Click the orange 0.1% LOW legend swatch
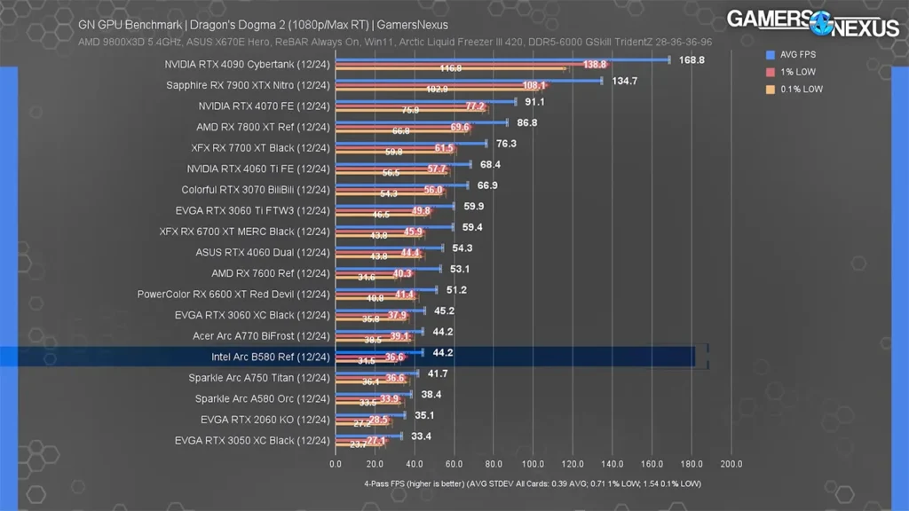909x511 pixels. (771, 90)
